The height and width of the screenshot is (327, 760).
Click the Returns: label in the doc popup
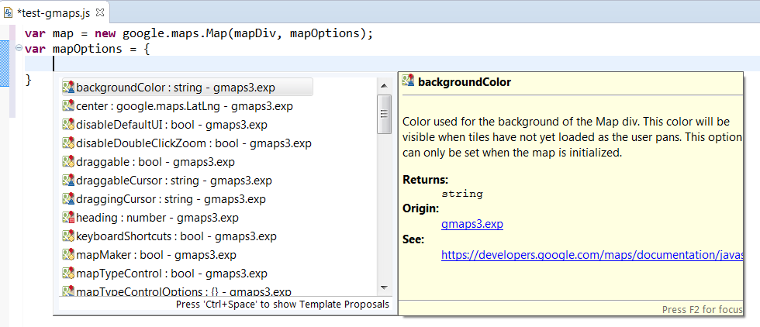tap(426, 180)
